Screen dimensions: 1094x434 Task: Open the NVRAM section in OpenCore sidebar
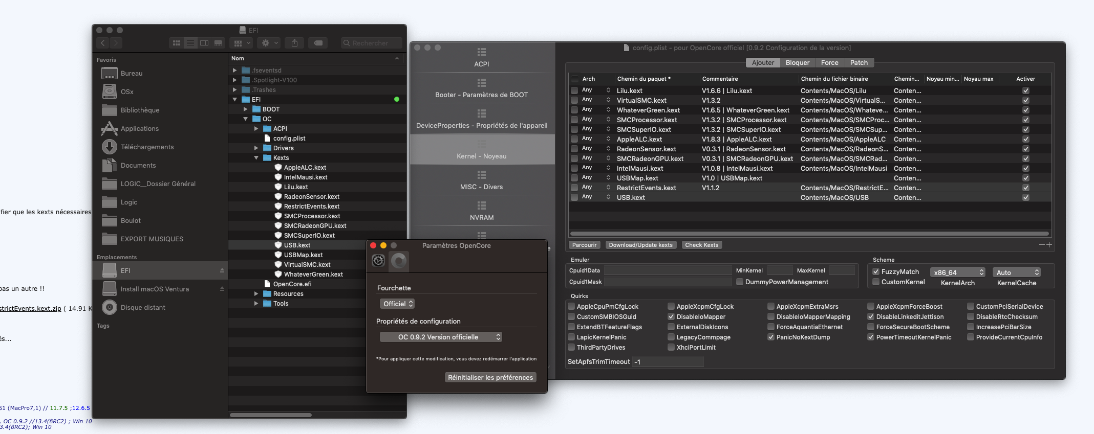click(x=482, y=211)
